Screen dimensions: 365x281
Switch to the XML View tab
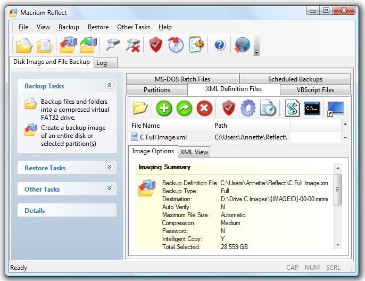coord(194,152)
